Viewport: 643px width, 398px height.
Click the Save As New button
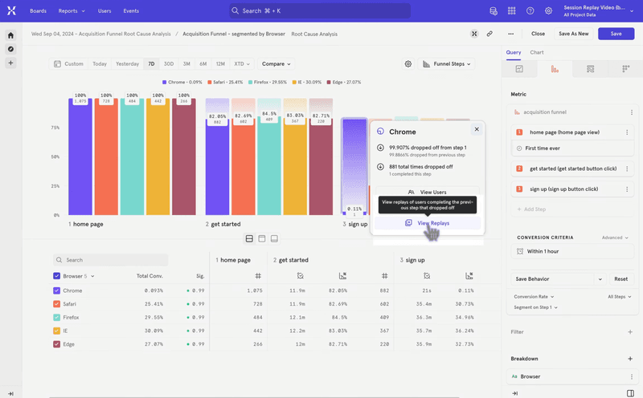tap(573, 34)
